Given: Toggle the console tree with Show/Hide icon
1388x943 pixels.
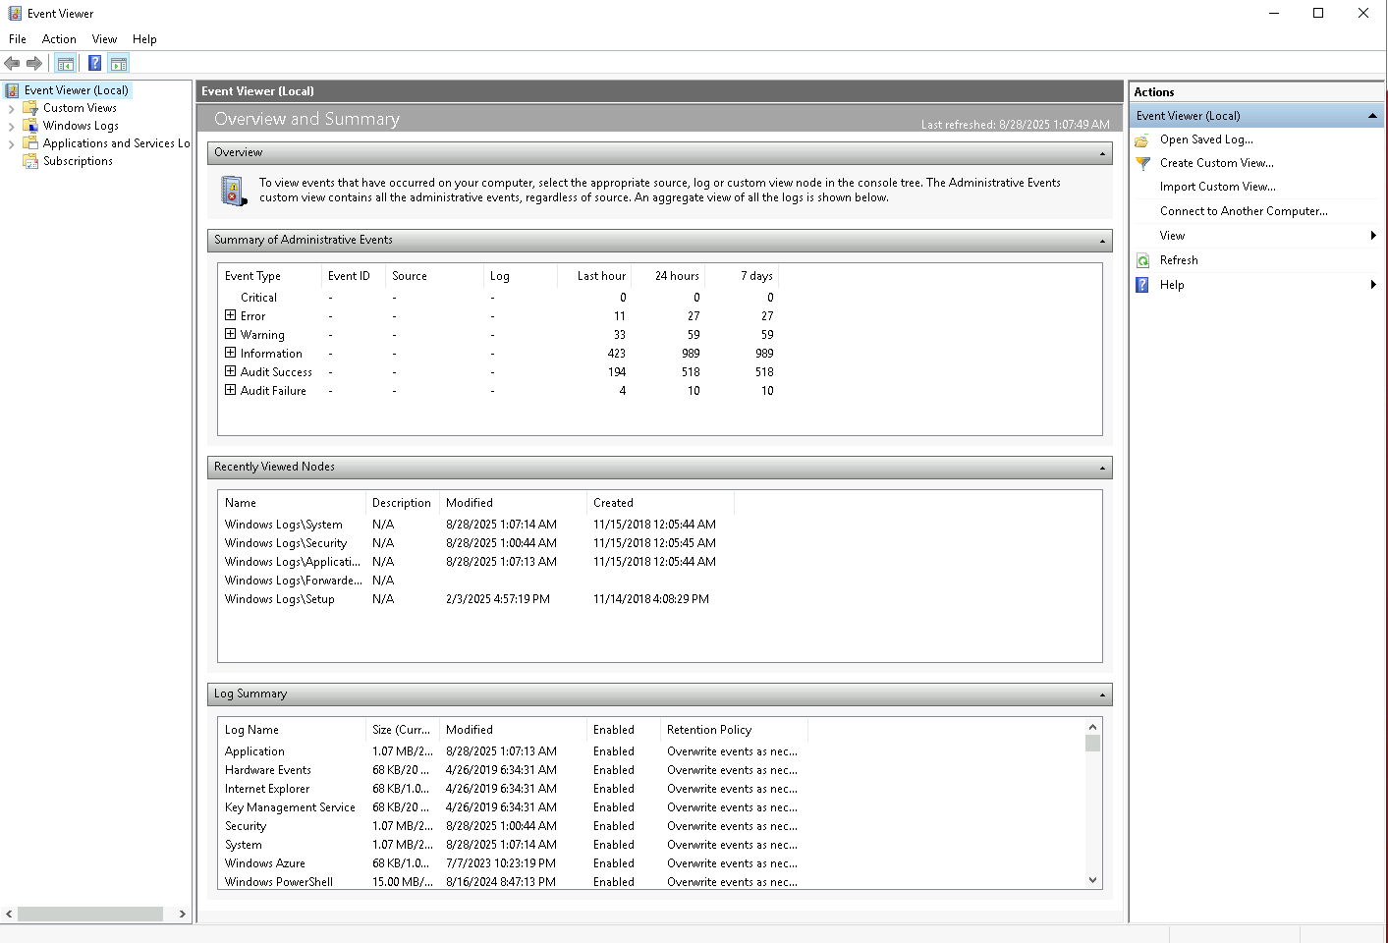Looking at the screenshot, I should coord(65,62).
